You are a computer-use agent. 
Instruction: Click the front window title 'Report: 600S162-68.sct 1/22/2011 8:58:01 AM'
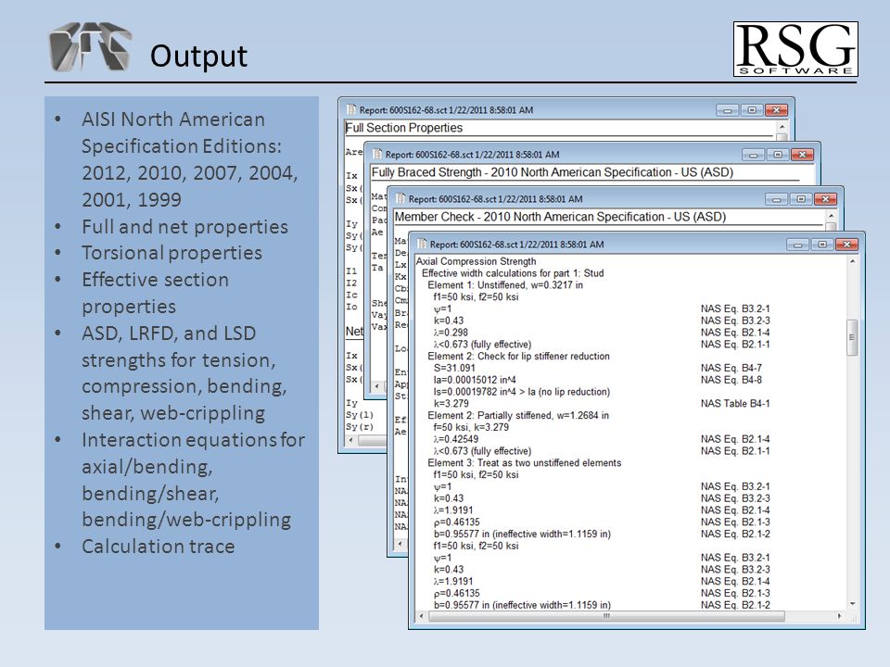[x=516, y=245]
